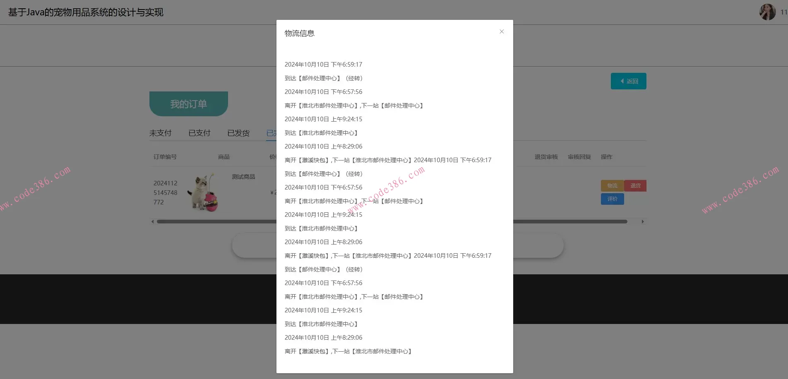
Task: Click the 操作 column header
Action: (x=606, y=157)
